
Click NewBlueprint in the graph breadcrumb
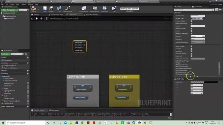[x=56, y=18]
